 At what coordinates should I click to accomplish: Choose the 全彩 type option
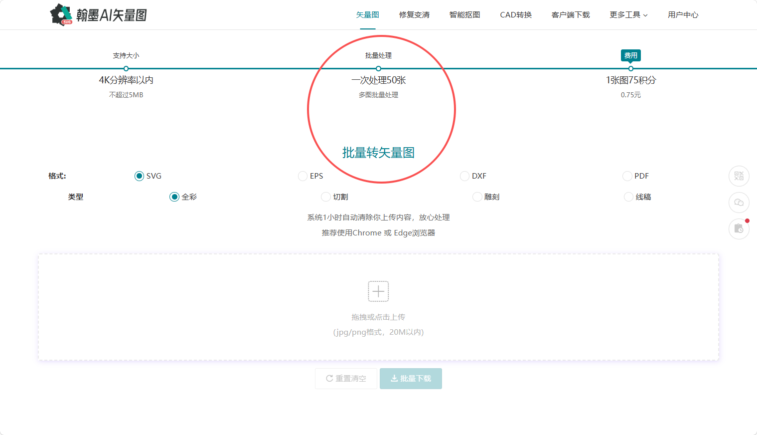(174, 197)
